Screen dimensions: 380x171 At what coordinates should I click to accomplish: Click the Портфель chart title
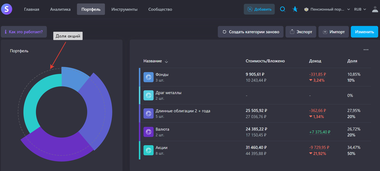pyautogui.click(x=19, y=51)
